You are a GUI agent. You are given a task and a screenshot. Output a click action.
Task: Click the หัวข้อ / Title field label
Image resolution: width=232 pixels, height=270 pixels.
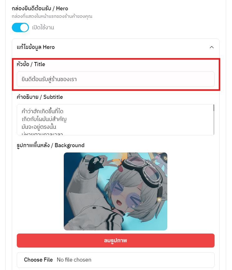pos(31,64)
